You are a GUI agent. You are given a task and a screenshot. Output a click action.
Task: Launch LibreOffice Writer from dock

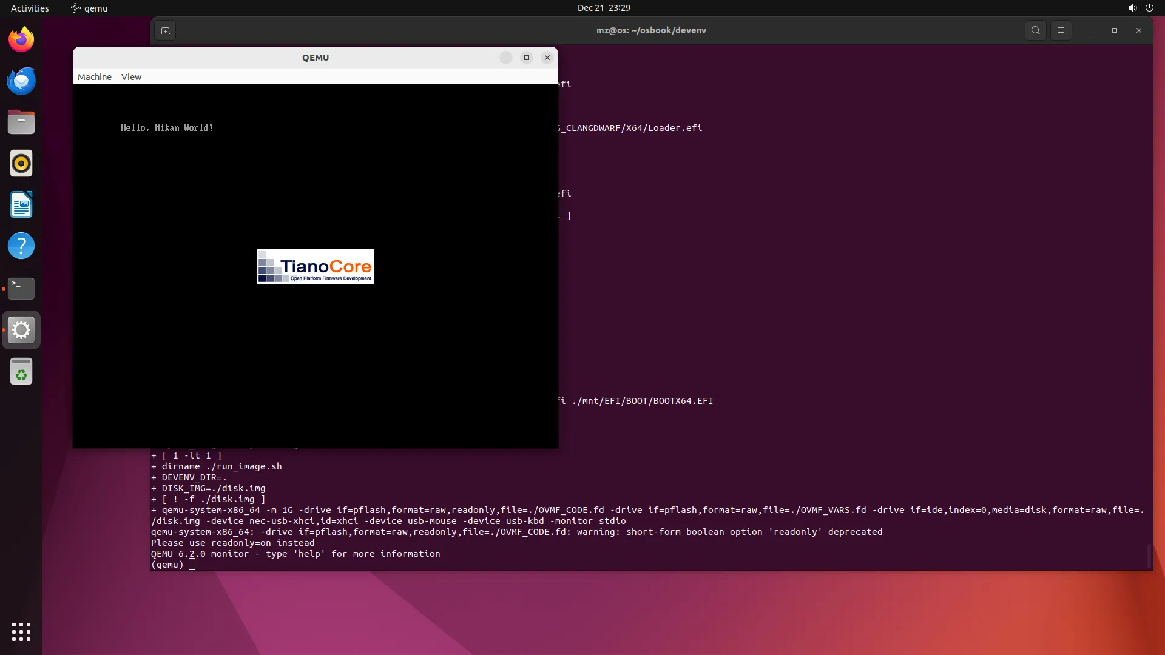click(21, 205)
